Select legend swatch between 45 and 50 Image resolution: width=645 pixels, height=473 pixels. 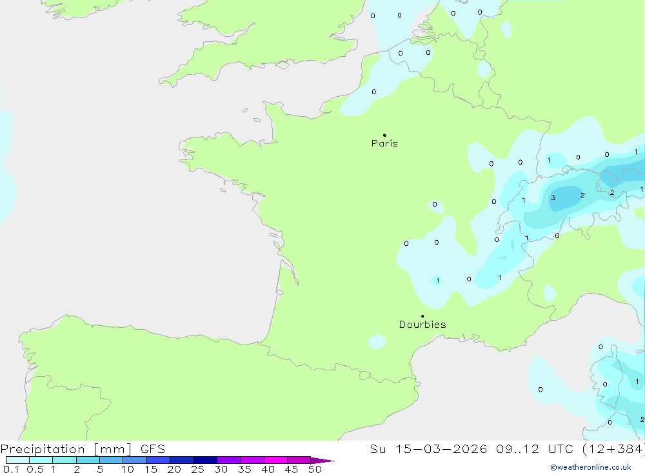299,460
